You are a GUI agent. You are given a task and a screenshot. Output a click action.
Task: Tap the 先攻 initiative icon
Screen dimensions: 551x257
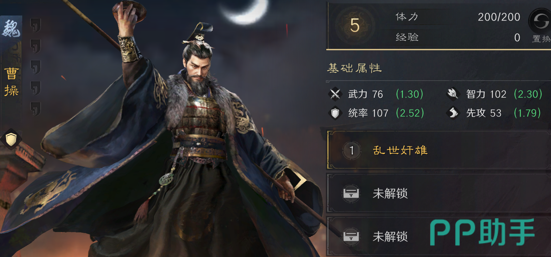453,113
